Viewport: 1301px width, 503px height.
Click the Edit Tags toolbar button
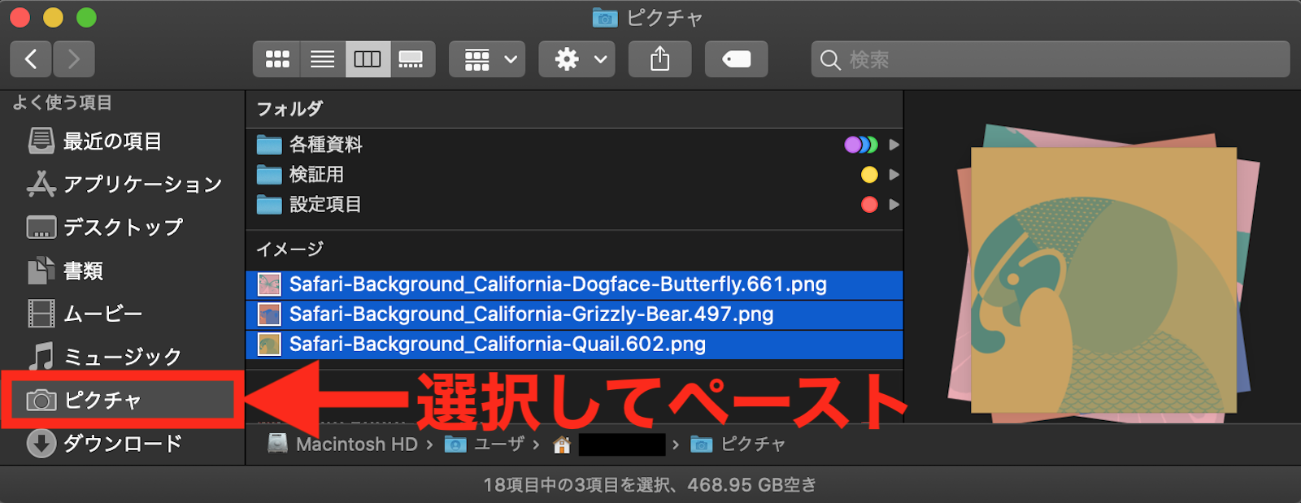pos(737,59)
